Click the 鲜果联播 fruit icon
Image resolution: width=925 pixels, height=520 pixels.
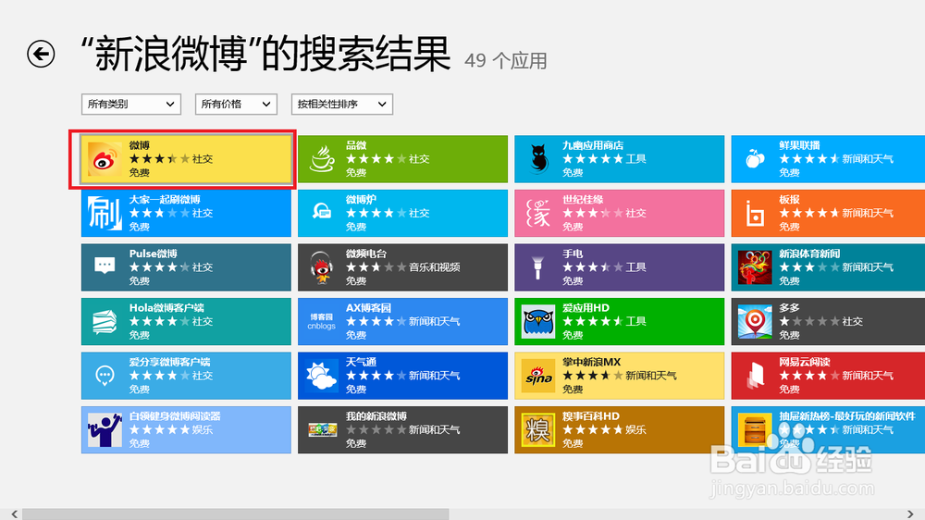coord(755,159)
